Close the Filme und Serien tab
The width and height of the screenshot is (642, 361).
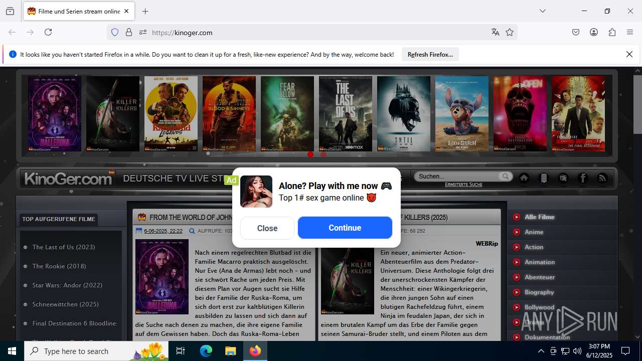[126, 11]
